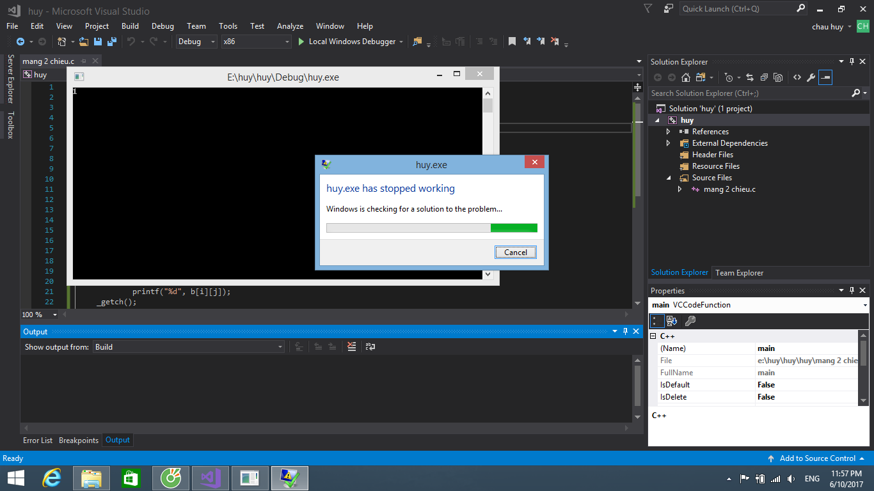Open the x86 platform dropdown
This screenshot has height=491, width=874.
click(256, 42)
